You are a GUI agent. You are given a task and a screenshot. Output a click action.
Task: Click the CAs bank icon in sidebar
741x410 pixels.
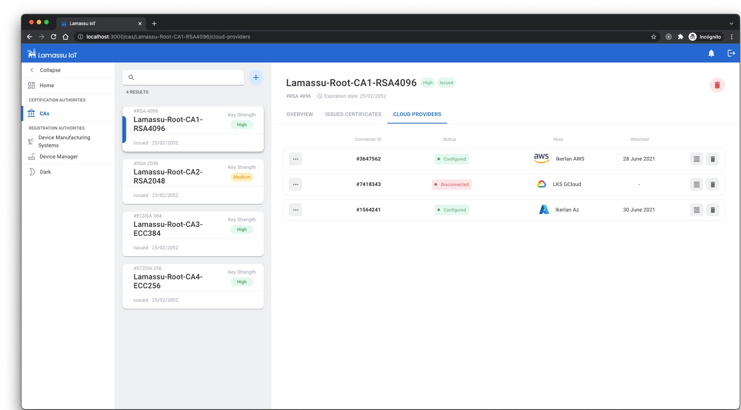31,113
